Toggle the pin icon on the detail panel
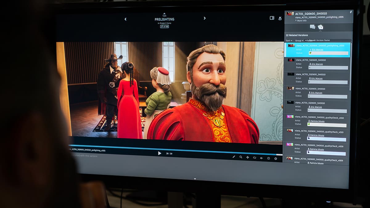This screenshot has width=370, height=208. pyautogui.click(x=351, y=12)
